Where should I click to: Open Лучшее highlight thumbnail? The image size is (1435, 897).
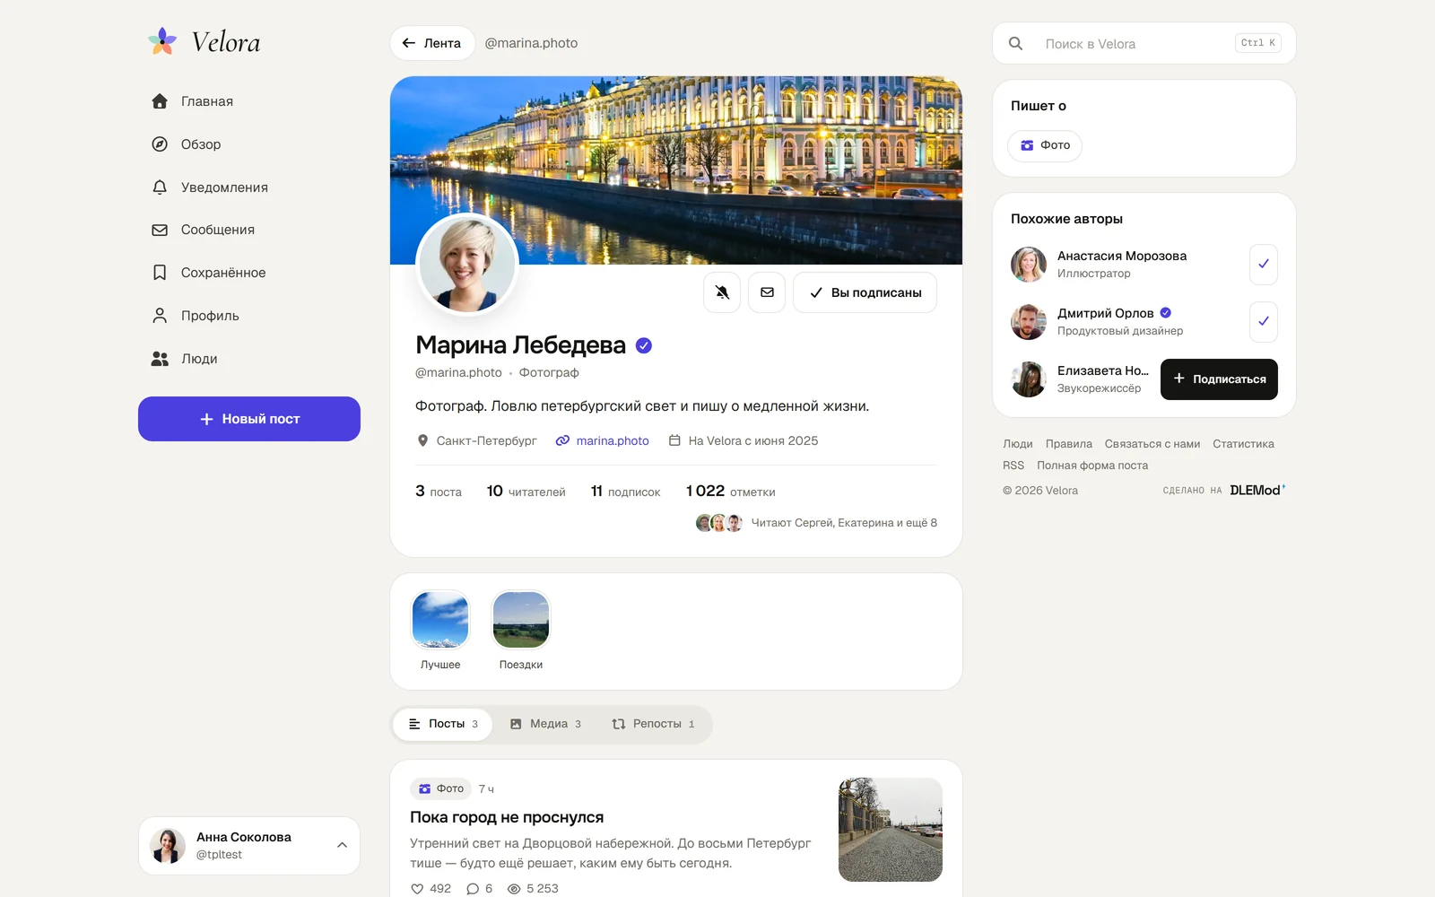tap(440, 619)
